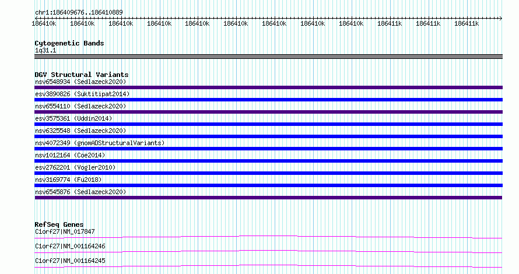This screenshot has width=519, height=274.
Task: Click the nsv6554110 (Sedlazeck2020) label
Action: [80, 106]
